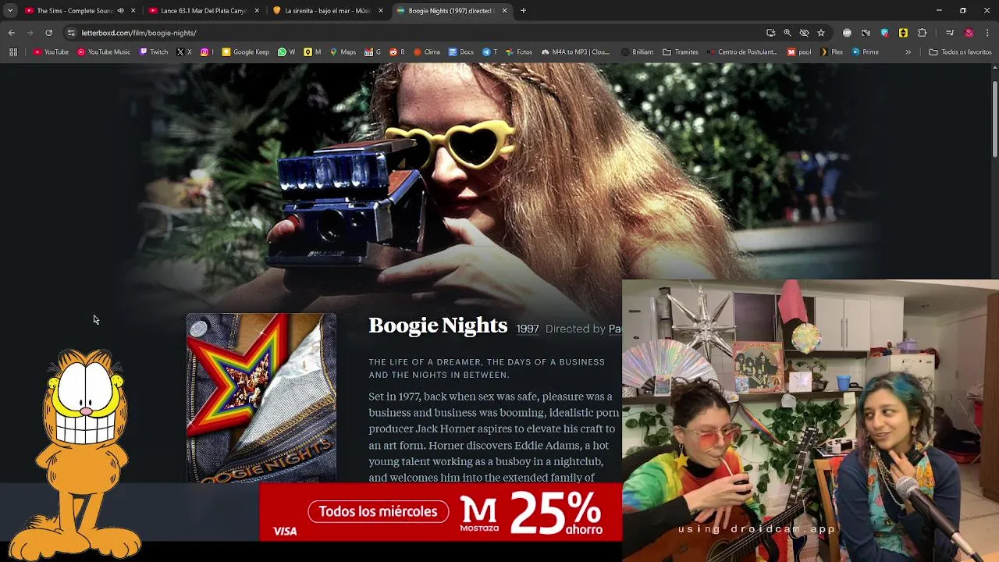Open Chrome three-dot menu

tap(987, 33)
